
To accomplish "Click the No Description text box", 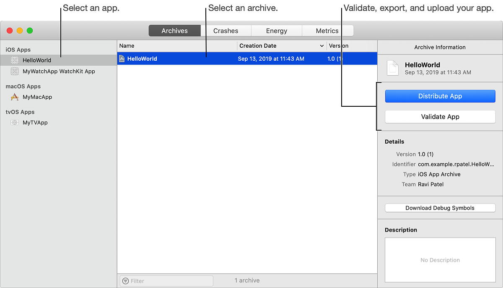I will tap(440, 260).
